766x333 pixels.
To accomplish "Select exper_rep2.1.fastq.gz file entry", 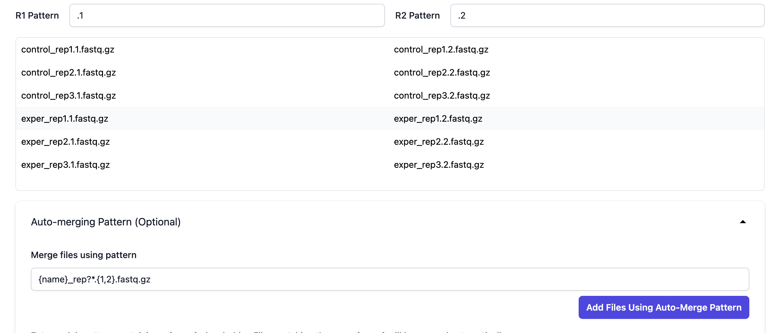I will click(x=65, y=142).
